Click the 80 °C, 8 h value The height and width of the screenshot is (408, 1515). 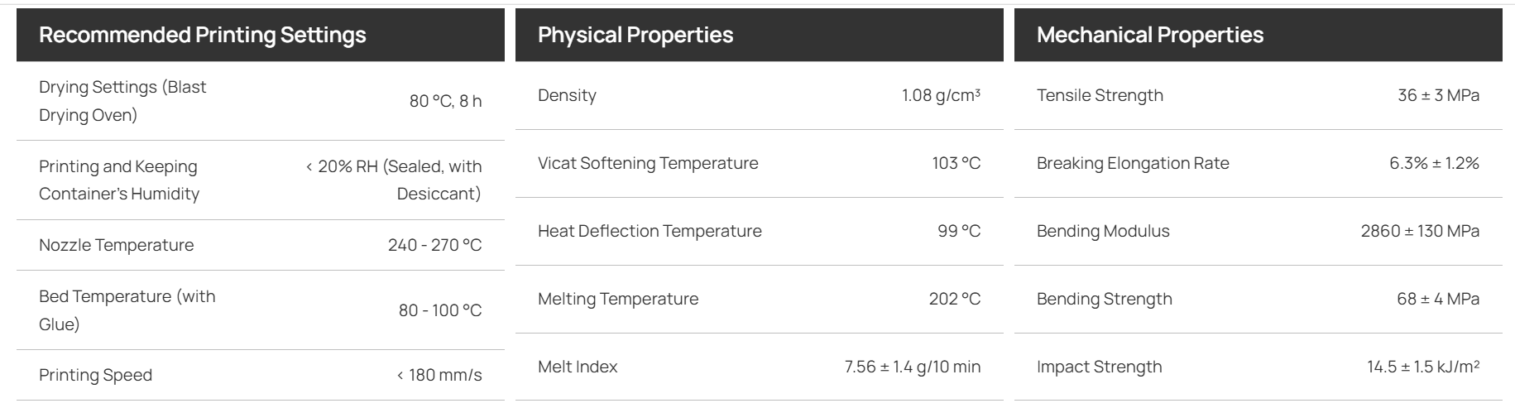click(x=445, y=101)
